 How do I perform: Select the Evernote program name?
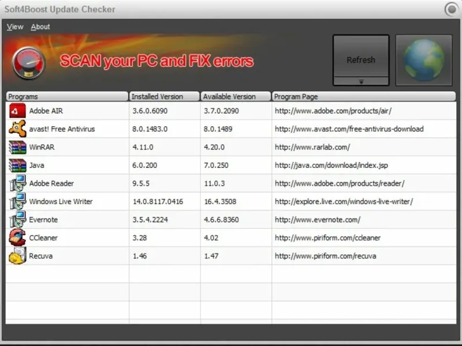tap(43, 220)
